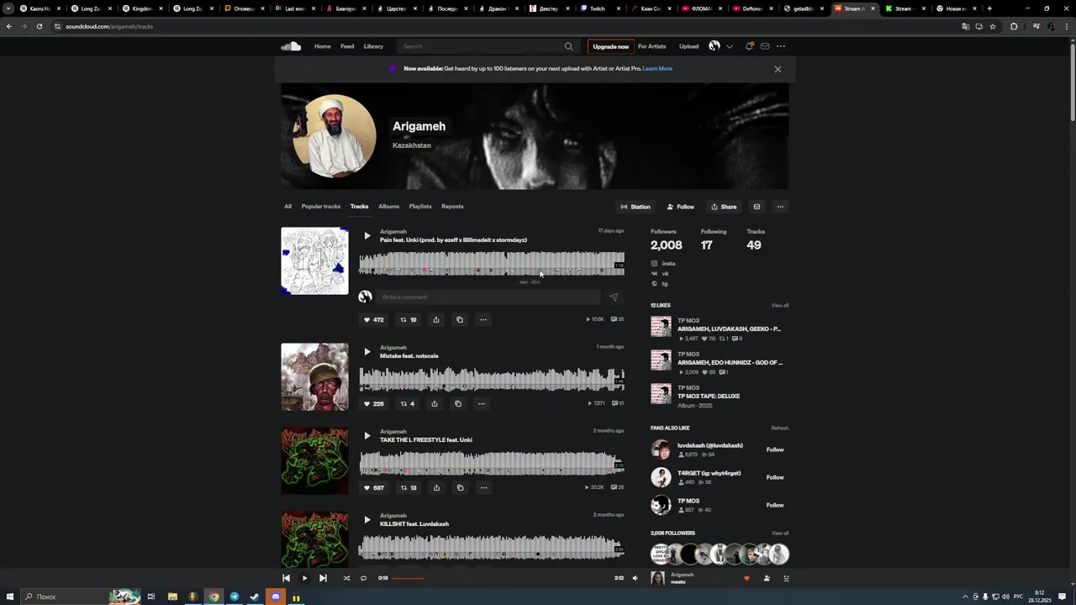
Task: Open notifications bell icon
Action: (x=749, y=46)
